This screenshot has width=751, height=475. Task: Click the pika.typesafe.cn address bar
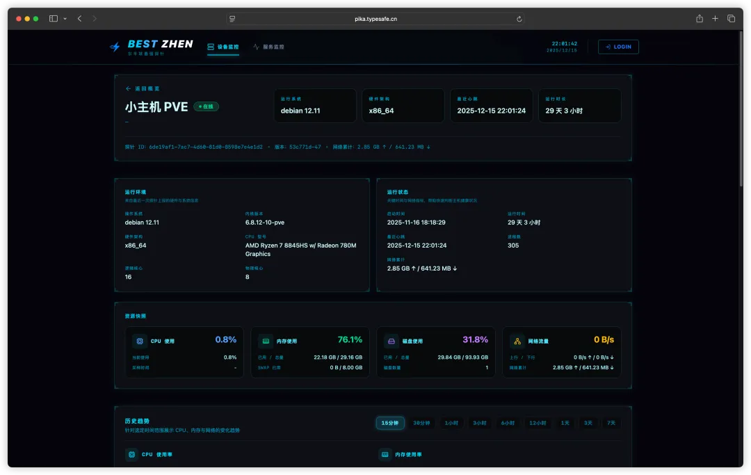(375, 19)
